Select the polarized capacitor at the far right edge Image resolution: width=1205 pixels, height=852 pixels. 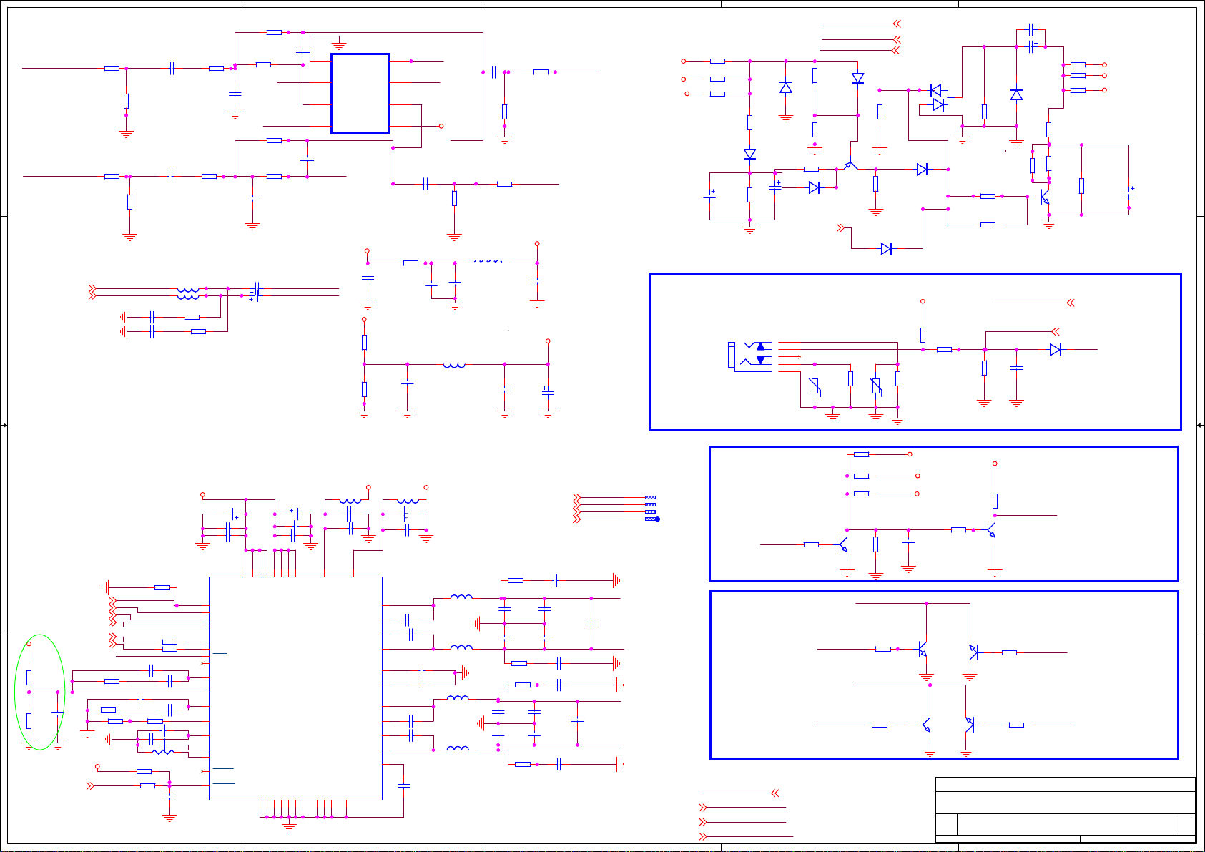pyautogui.click(x=1128, y=192)
